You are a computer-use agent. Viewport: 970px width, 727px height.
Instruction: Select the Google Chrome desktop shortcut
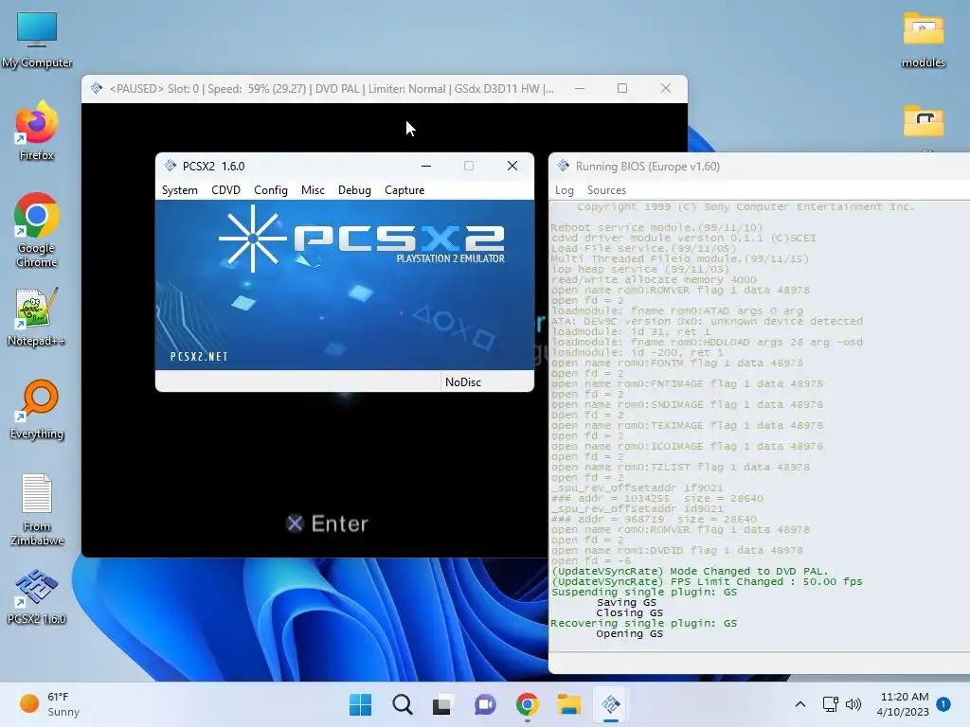tap(37, 230)
